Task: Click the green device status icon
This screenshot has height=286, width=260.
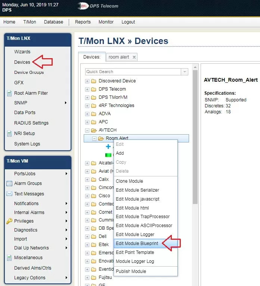Action: [x=108, y=155]
